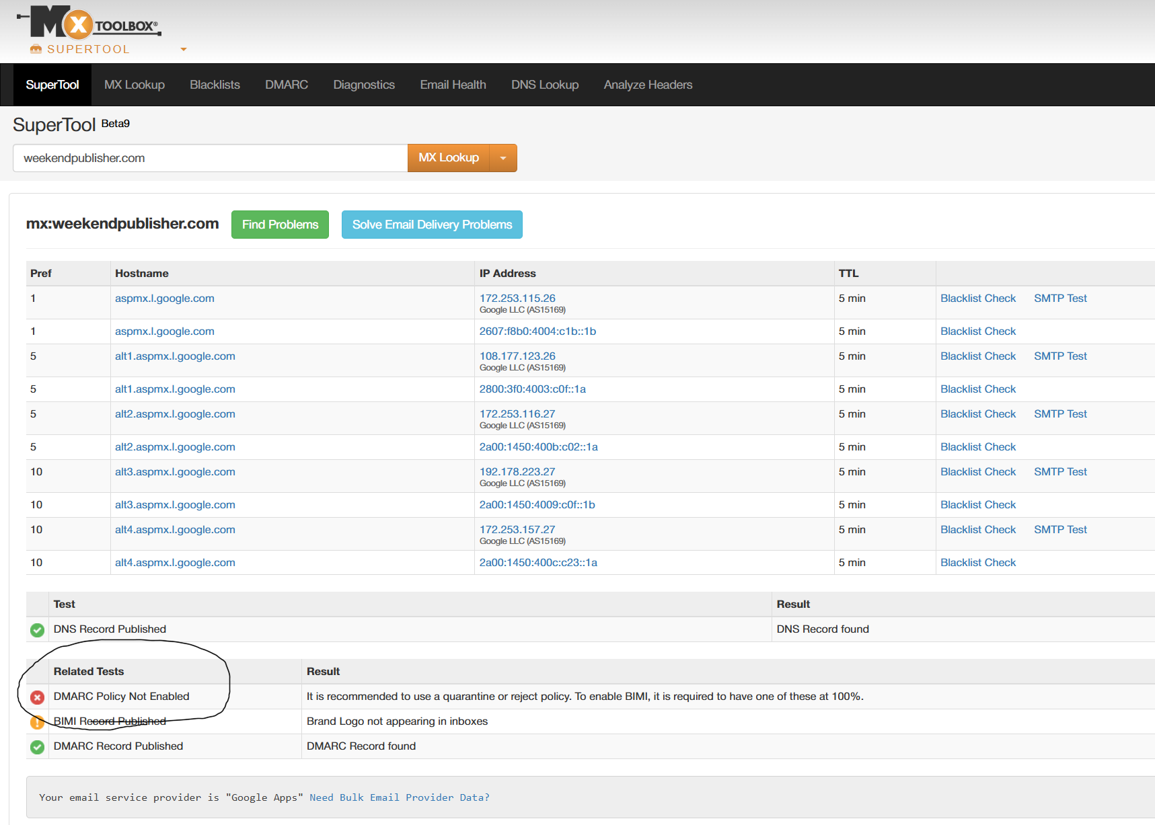The height and width of the screenshot is (825, 1155).
Task: Open the Diagnostics nav tab
Action: pos(364,85)
